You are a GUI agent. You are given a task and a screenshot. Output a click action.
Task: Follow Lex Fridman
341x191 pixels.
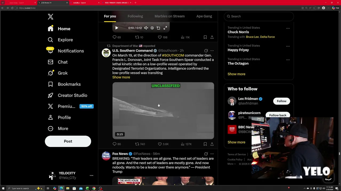click(x=282, y=101)
